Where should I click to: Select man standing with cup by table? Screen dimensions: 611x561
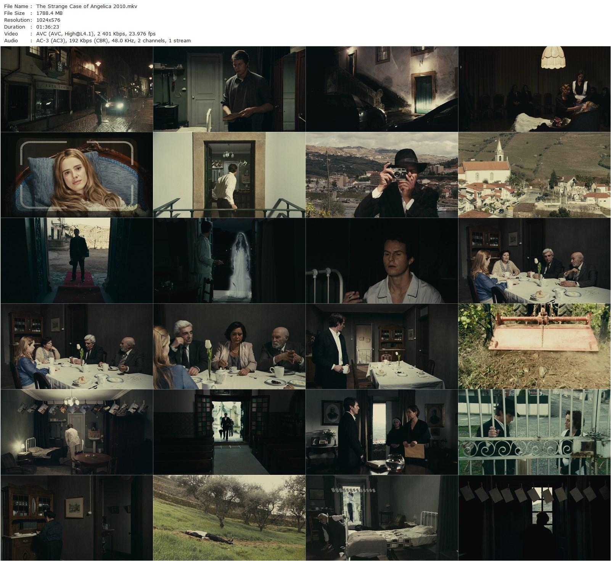coord(382,346)
